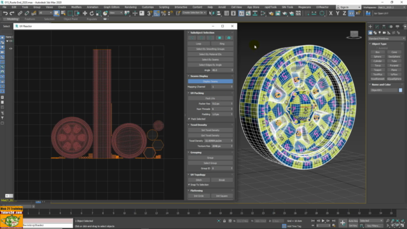Select polygon subobject mode in UV Reactor
The width and height of the screenshot is (407, 229).
(x=219, y=38)
